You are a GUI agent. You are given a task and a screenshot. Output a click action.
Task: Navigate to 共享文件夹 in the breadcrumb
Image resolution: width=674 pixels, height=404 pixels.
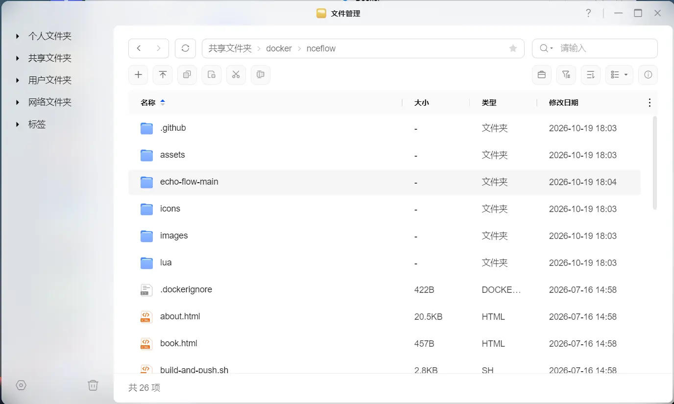pos(230,48)
